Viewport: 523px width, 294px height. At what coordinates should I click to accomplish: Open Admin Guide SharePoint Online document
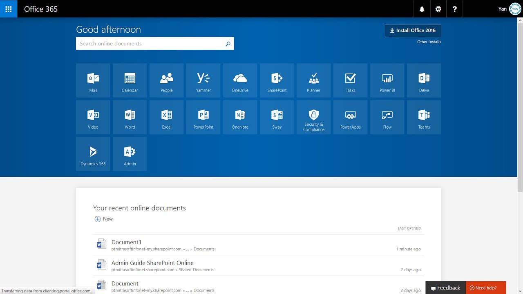[x=152, y=263]
